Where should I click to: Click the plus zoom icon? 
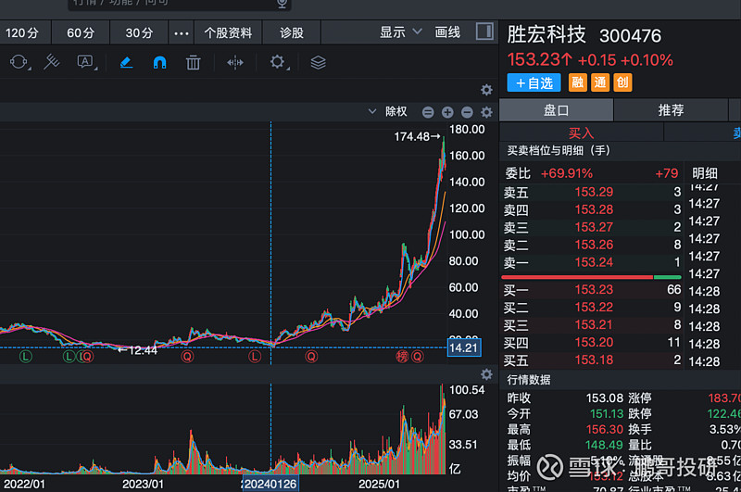pyautogui.click(x=447, y=112)
